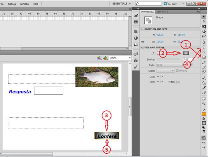This screenshot has height=157, width=208.
Task: Switch to the Library tab
Action: point(161,12)
